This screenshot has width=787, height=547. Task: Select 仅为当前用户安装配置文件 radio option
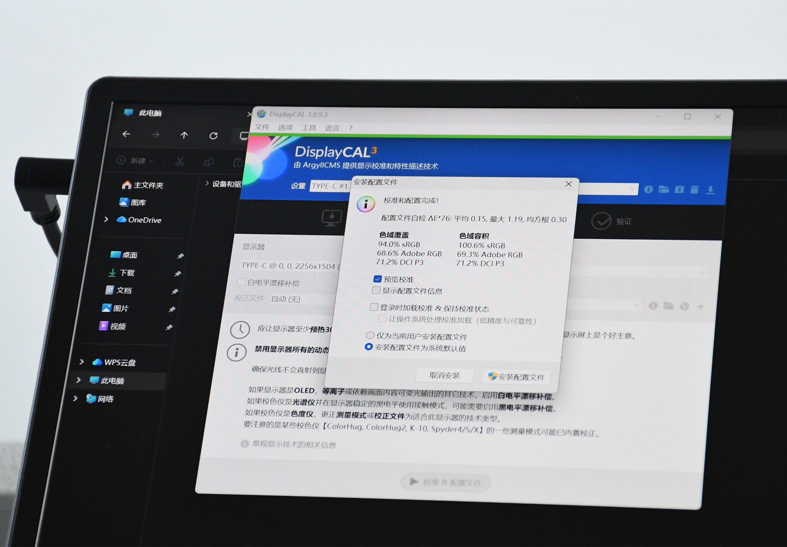pos(370,335)
